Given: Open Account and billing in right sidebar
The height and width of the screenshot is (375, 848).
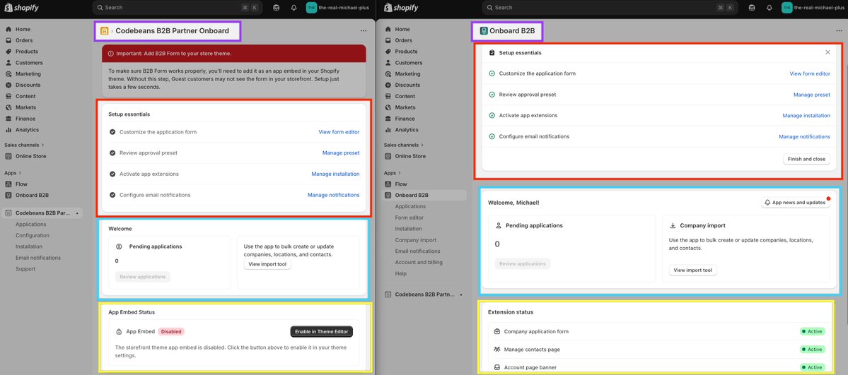Looking at the screenshot, I should 419,262.
